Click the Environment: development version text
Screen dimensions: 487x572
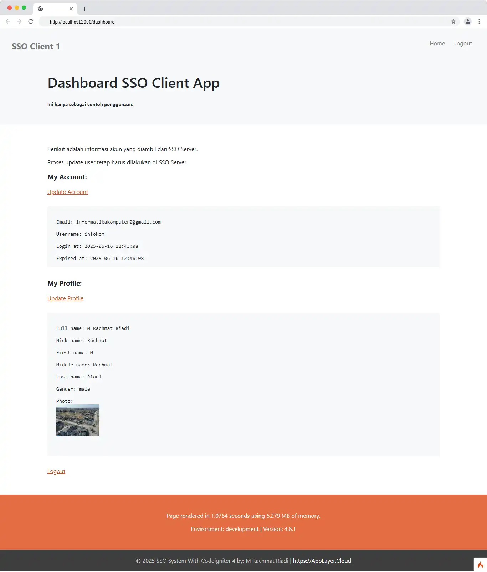243,529
